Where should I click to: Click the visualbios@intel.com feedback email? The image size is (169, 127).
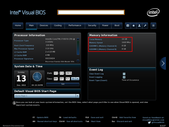pos(153,120)
